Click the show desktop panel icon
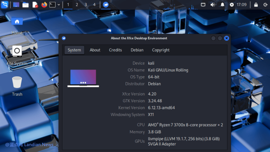Viewport: 270px width, 152px height. (x=16, y=5)
